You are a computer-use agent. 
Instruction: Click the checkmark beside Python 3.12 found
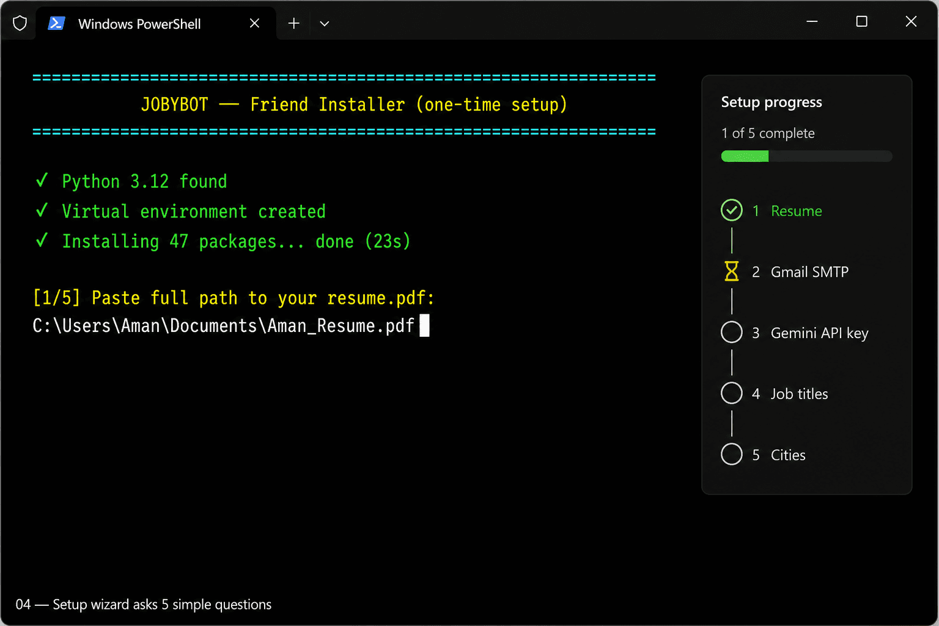coord(42,180)
